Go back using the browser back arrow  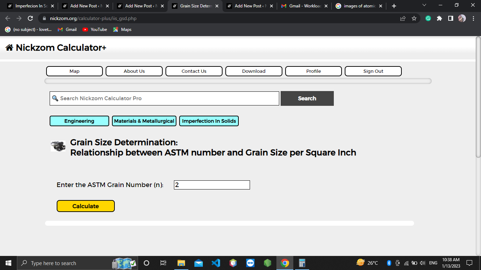(8, 18)
